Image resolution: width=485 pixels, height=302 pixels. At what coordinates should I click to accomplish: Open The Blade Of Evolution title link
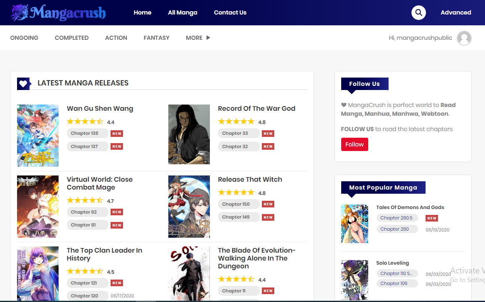[x=257, y=258]
